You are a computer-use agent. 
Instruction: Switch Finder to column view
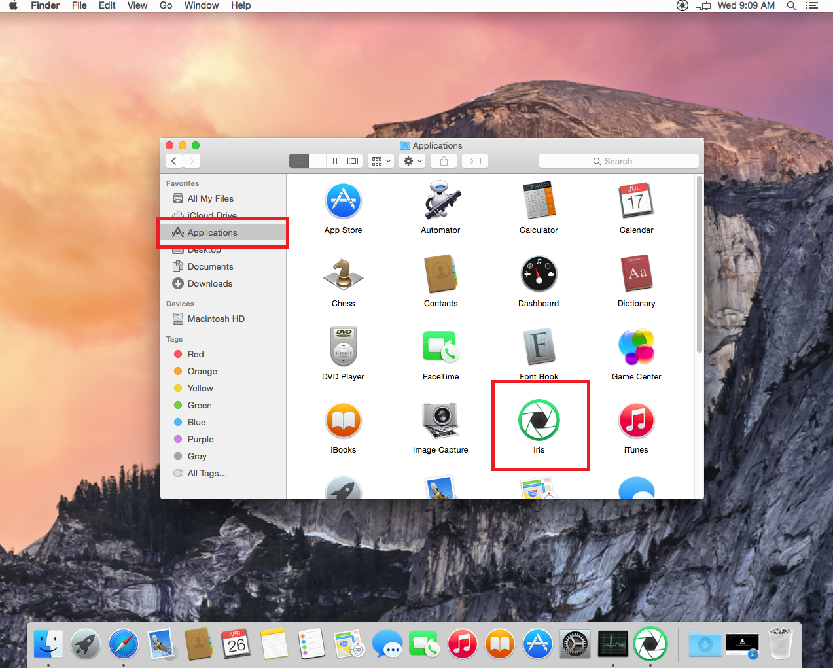pos(335,161)
